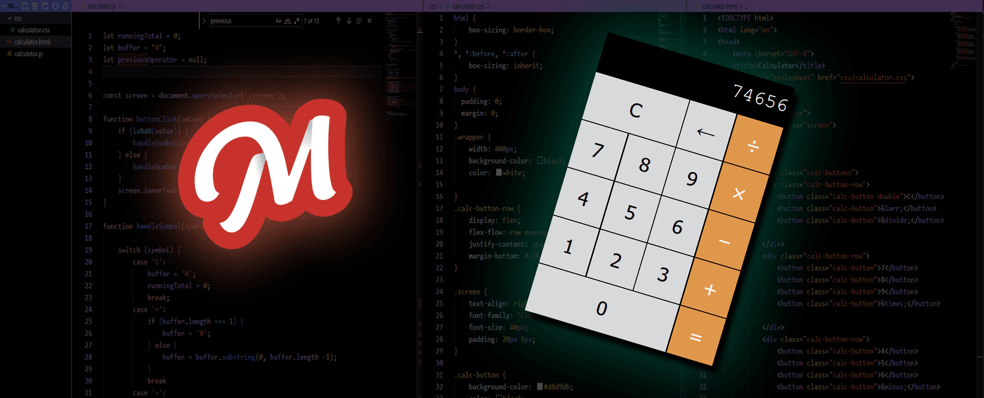
Task: Click the calculator divide button
Action: click(754, 146)
